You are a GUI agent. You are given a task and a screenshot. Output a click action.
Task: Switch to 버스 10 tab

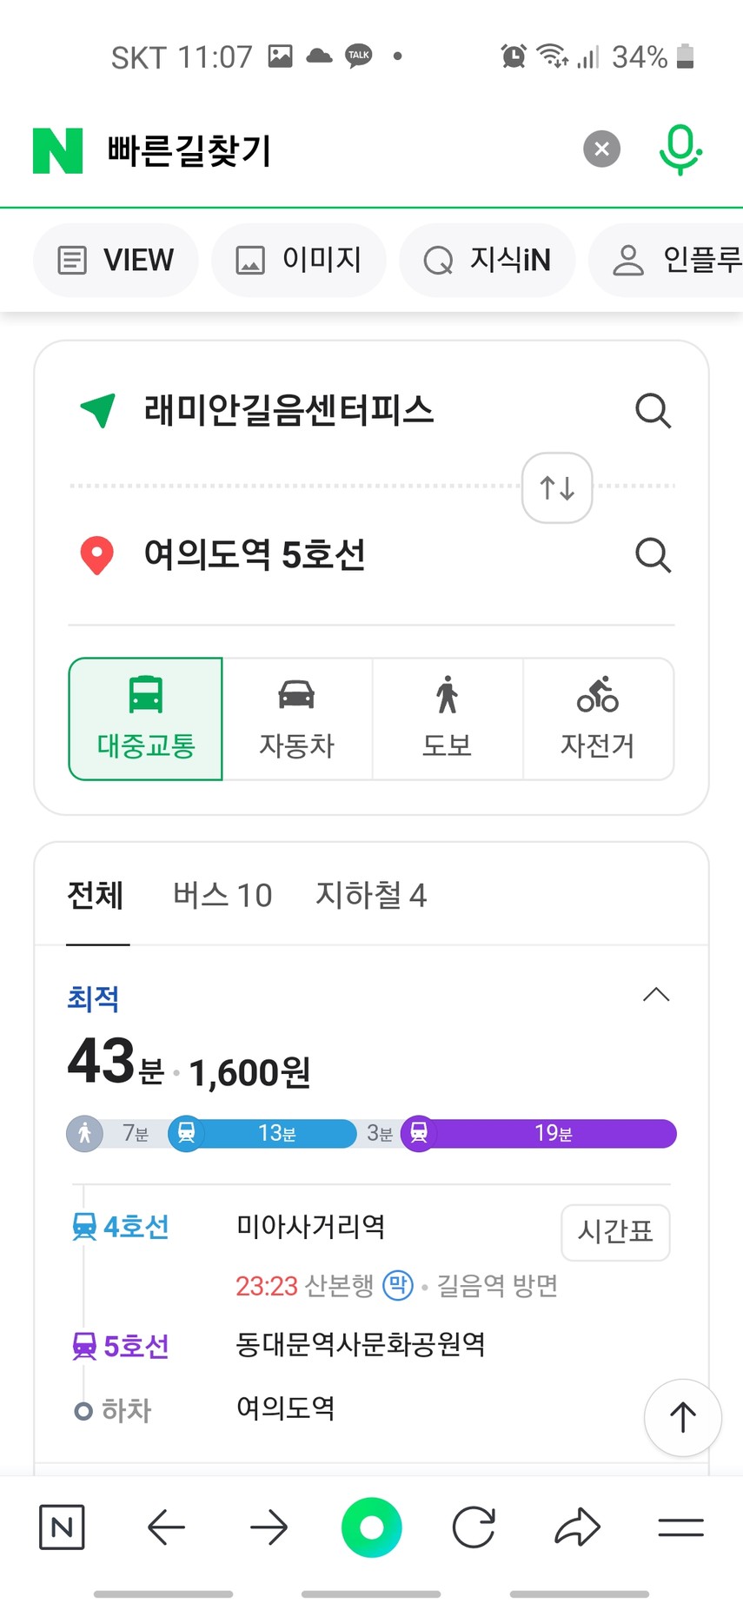pos(222,895)
